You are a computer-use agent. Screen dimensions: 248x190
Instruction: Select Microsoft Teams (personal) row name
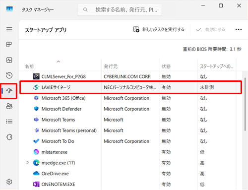coord(69,130)
